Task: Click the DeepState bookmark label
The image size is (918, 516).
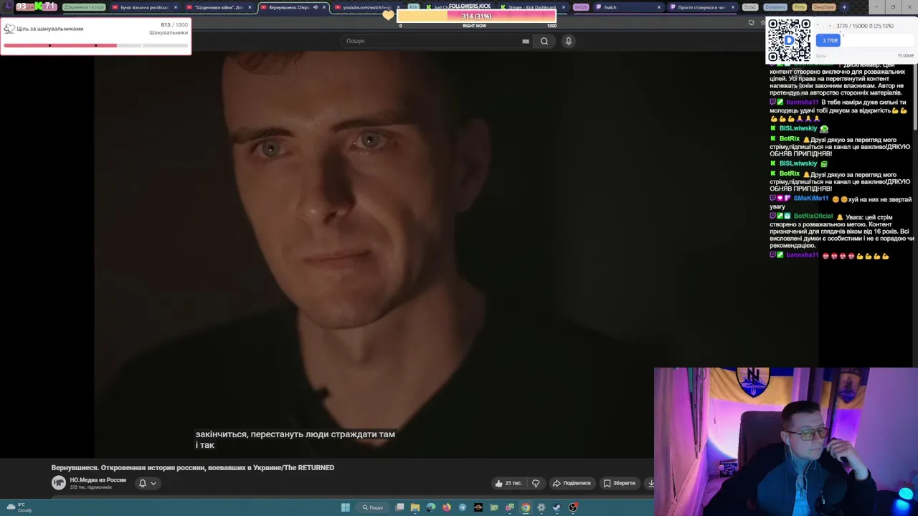Action: [x=823, y=7]
